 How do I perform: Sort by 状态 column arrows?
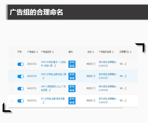(x=93, y=52)
